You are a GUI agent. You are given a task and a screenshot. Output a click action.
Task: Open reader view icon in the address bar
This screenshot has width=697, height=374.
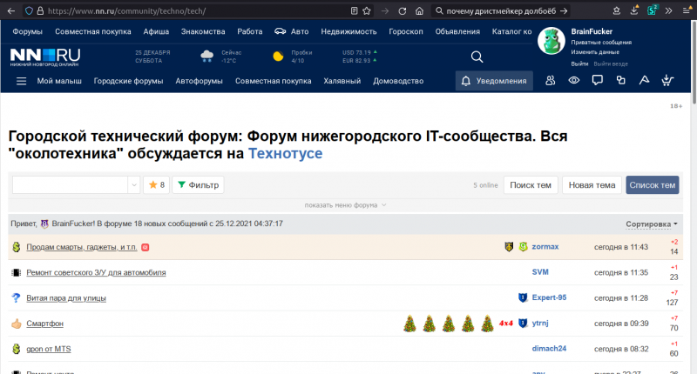pos(354,11)
